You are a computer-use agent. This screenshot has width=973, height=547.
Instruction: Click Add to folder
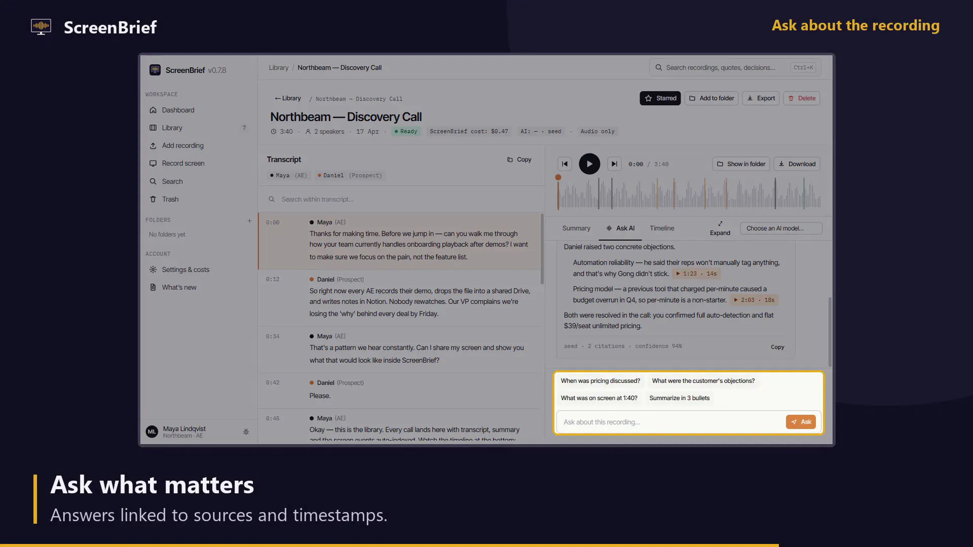[712, 98]
